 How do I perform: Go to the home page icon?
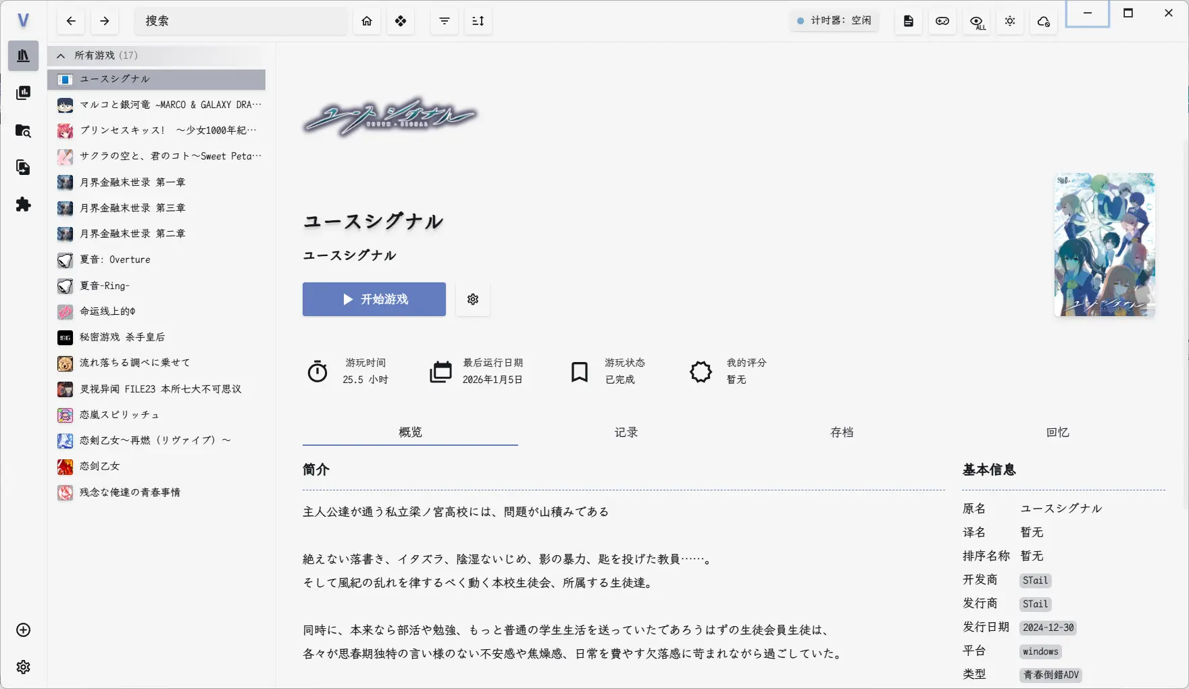click(367, 21)
